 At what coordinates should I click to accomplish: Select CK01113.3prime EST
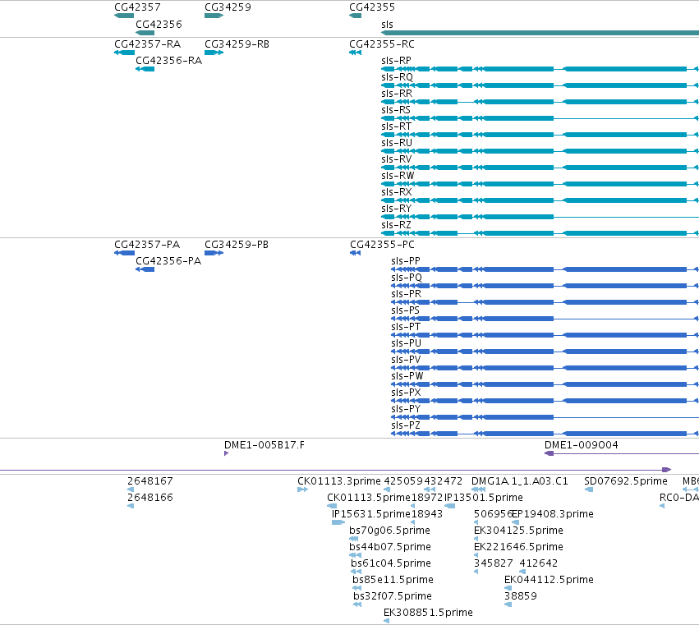(339, 481)
